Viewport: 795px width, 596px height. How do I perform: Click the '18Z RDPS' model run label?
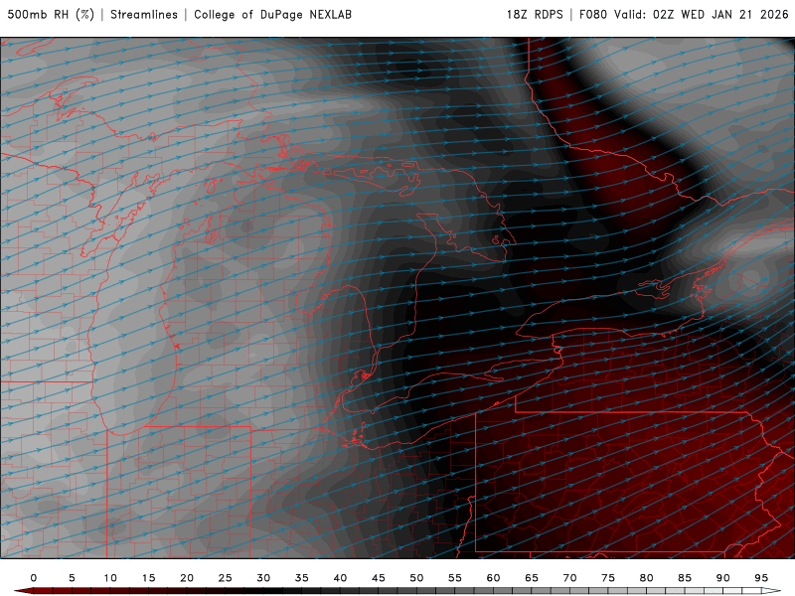pyautogui.click(x=535, y=15)
